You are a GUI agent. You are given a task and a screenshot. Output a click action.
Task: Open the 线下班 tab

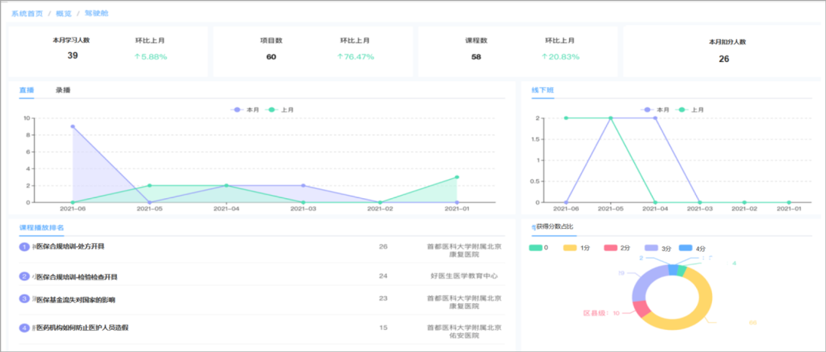pyautogui.click(x=542, y=90)
